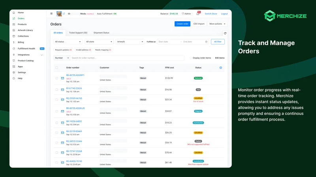The width and height of the screenshot is (316, 177).
Task: Click the CSV Import button
Action: click(x=199, y=24)
